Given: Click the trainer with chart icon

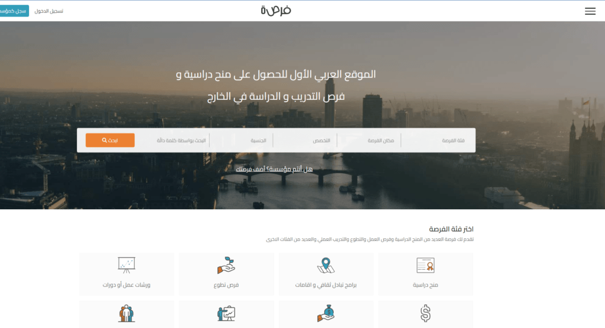Looking at the screenshot, I should (226, 313).
